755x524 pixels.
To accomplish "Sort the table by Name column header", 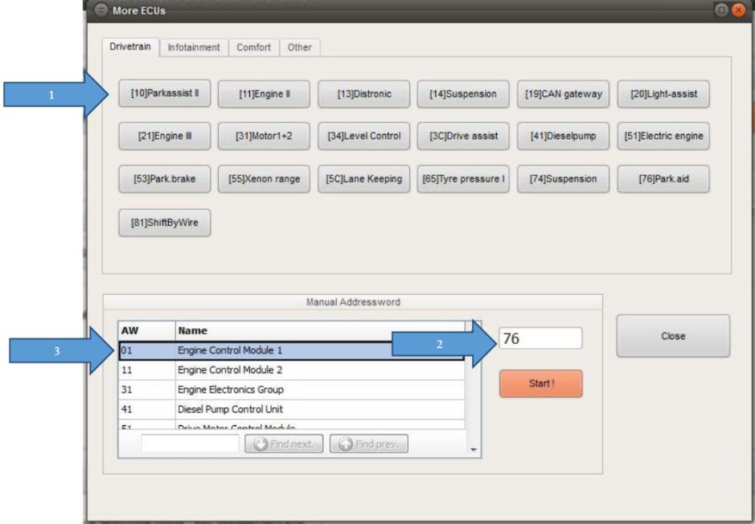I will pyautogui.click(x=319, y=331).
